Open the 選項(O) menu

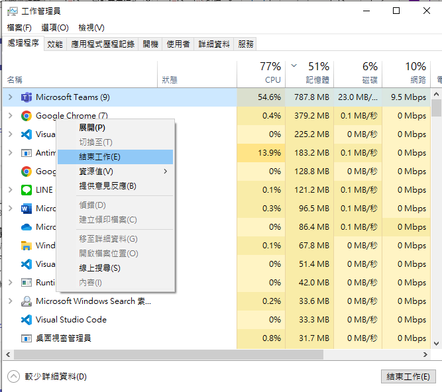click(x=55, y=28)
